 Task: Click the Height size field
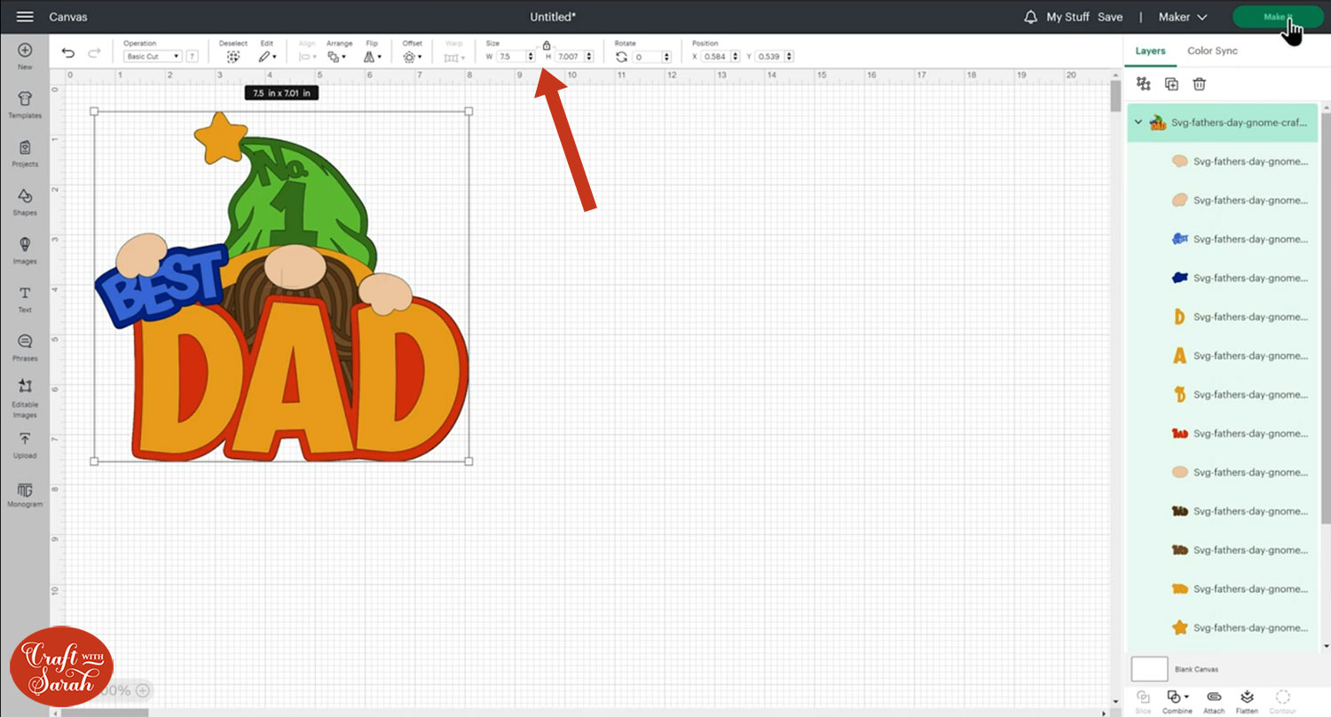pos(570,57)
